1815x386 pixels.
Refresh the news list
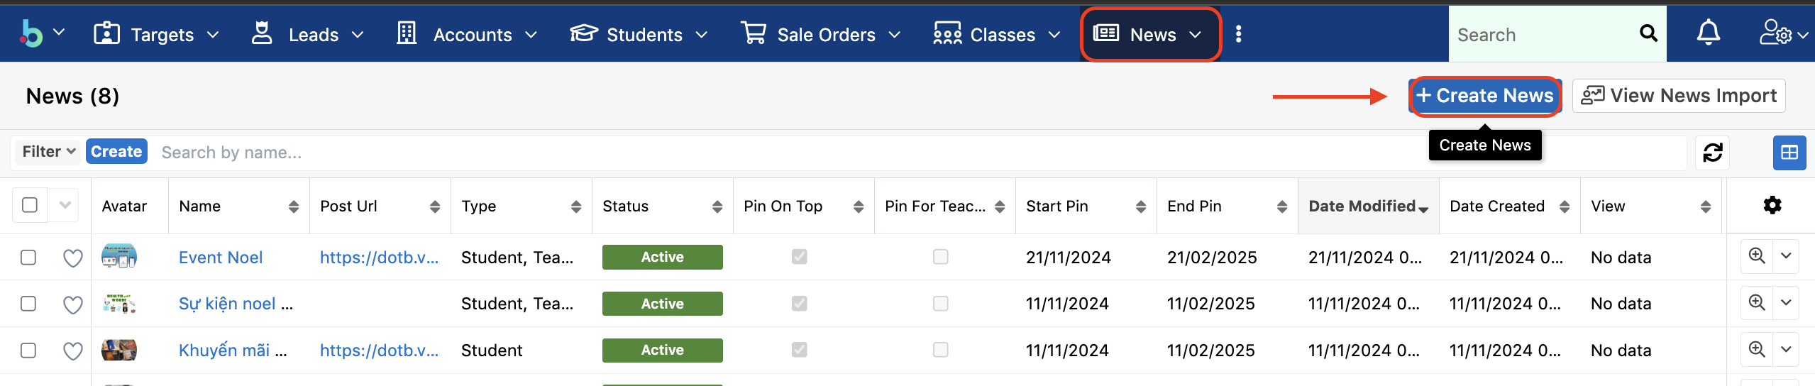coord(1713,153)
